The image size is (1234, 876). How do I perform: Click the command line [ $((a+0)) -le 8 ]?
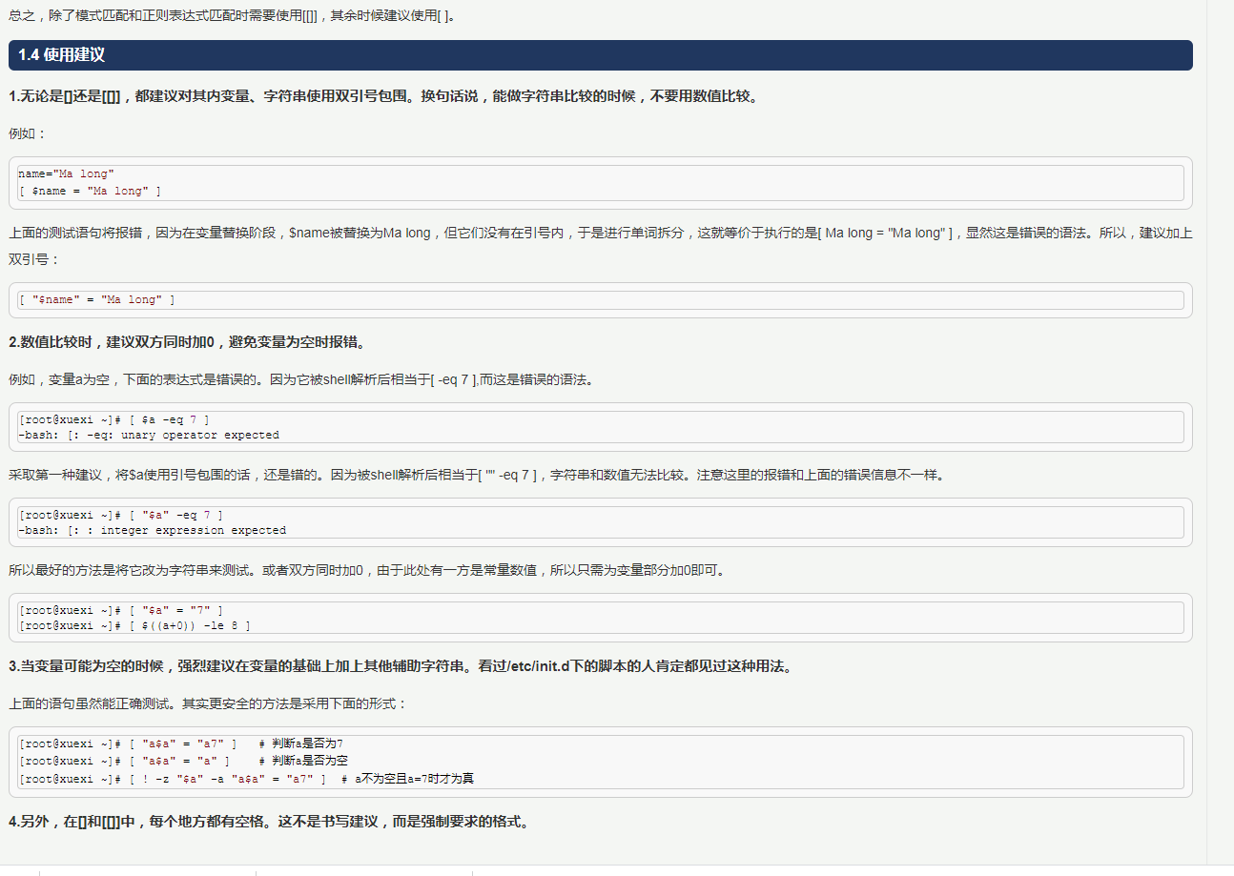[x=134, y=625]
